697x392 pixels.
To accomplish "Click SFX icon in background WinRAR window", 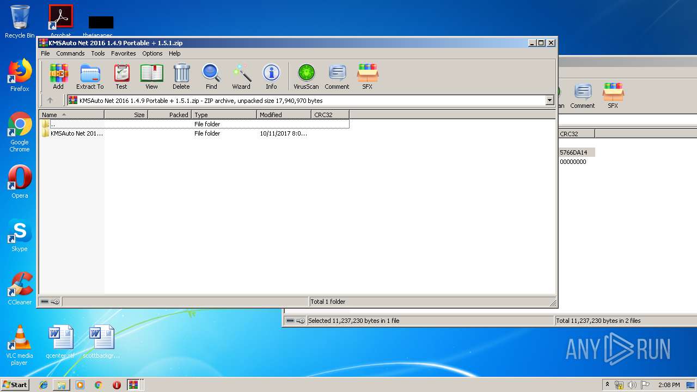I will click(x=613, y=96).
